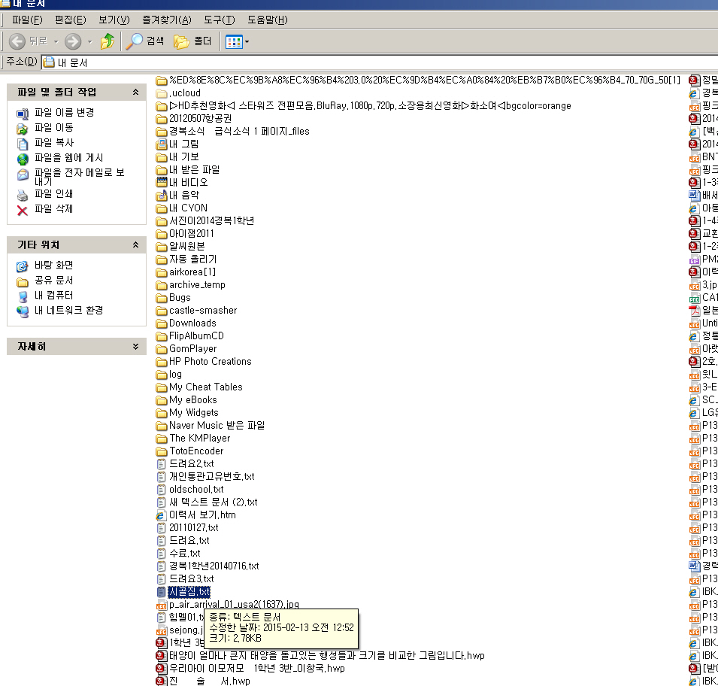Screen dimensions: 718x686
Task: Click the Back (뒤로) navigation button
Action: 29,41
